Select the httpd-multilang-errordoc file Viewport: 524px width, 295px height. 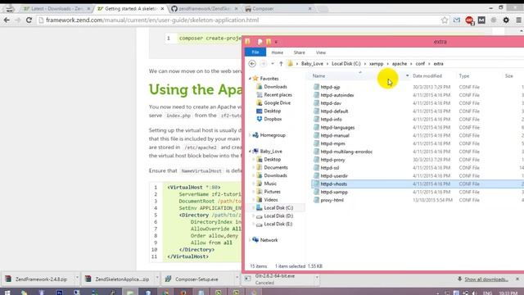[x=346, y=152]
